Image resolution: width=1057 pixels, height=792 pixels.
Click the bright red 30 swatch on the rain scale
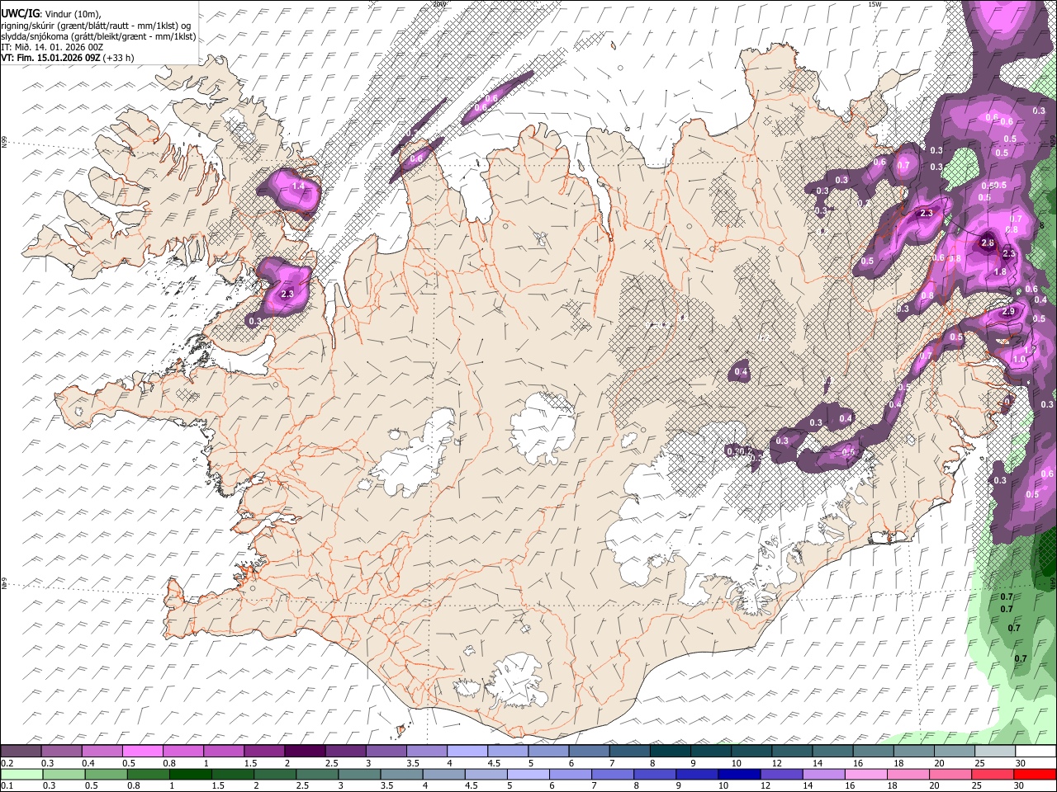pyautogui.click(x=1035, y=774)
